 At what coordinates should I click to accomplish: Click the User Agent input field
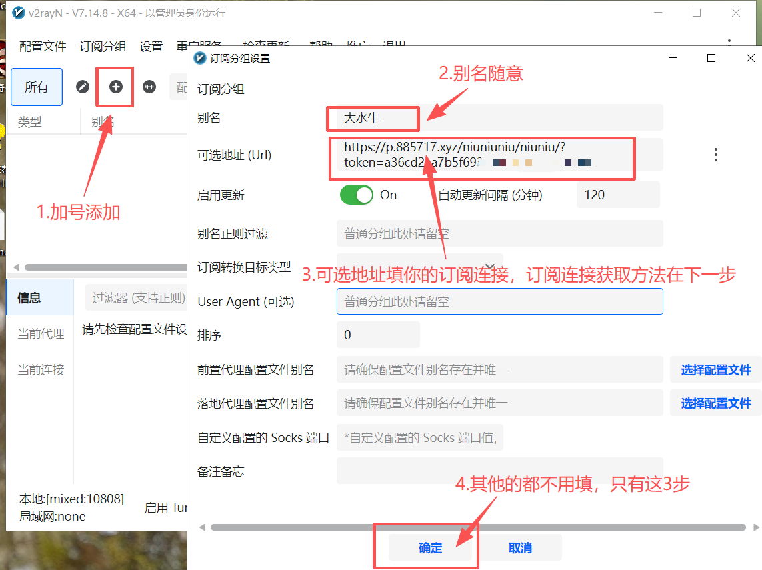point(499,301)
